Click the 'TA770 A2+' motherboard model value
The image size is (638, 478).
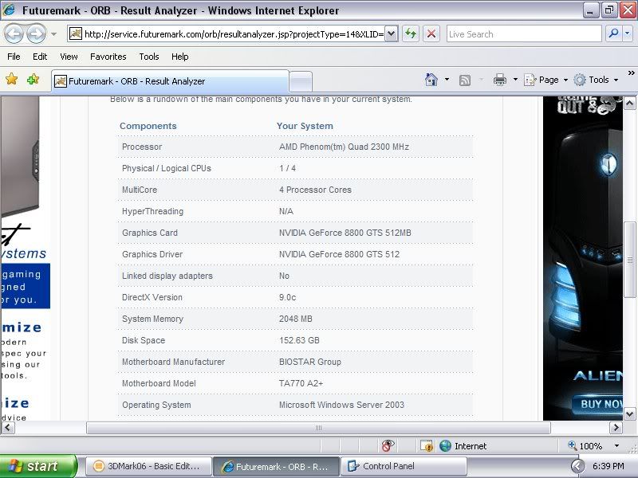coord(301,383)
